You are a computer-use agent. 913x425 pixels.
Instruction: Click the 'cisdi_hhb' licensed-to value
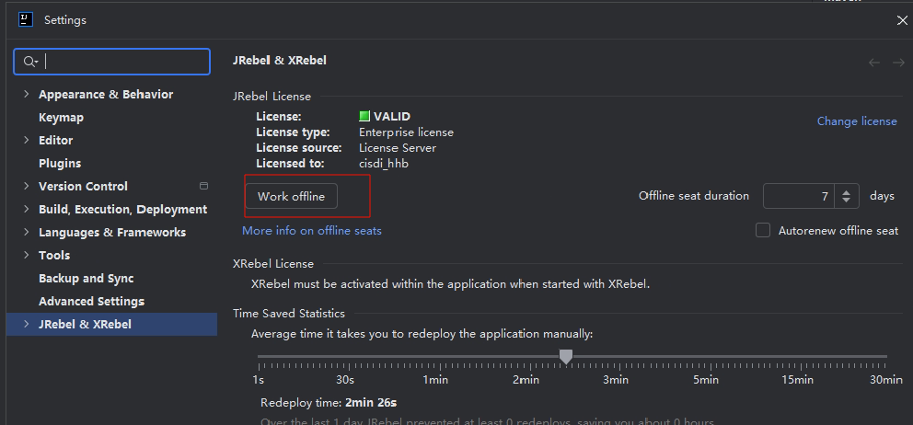[x=384, y=164]
